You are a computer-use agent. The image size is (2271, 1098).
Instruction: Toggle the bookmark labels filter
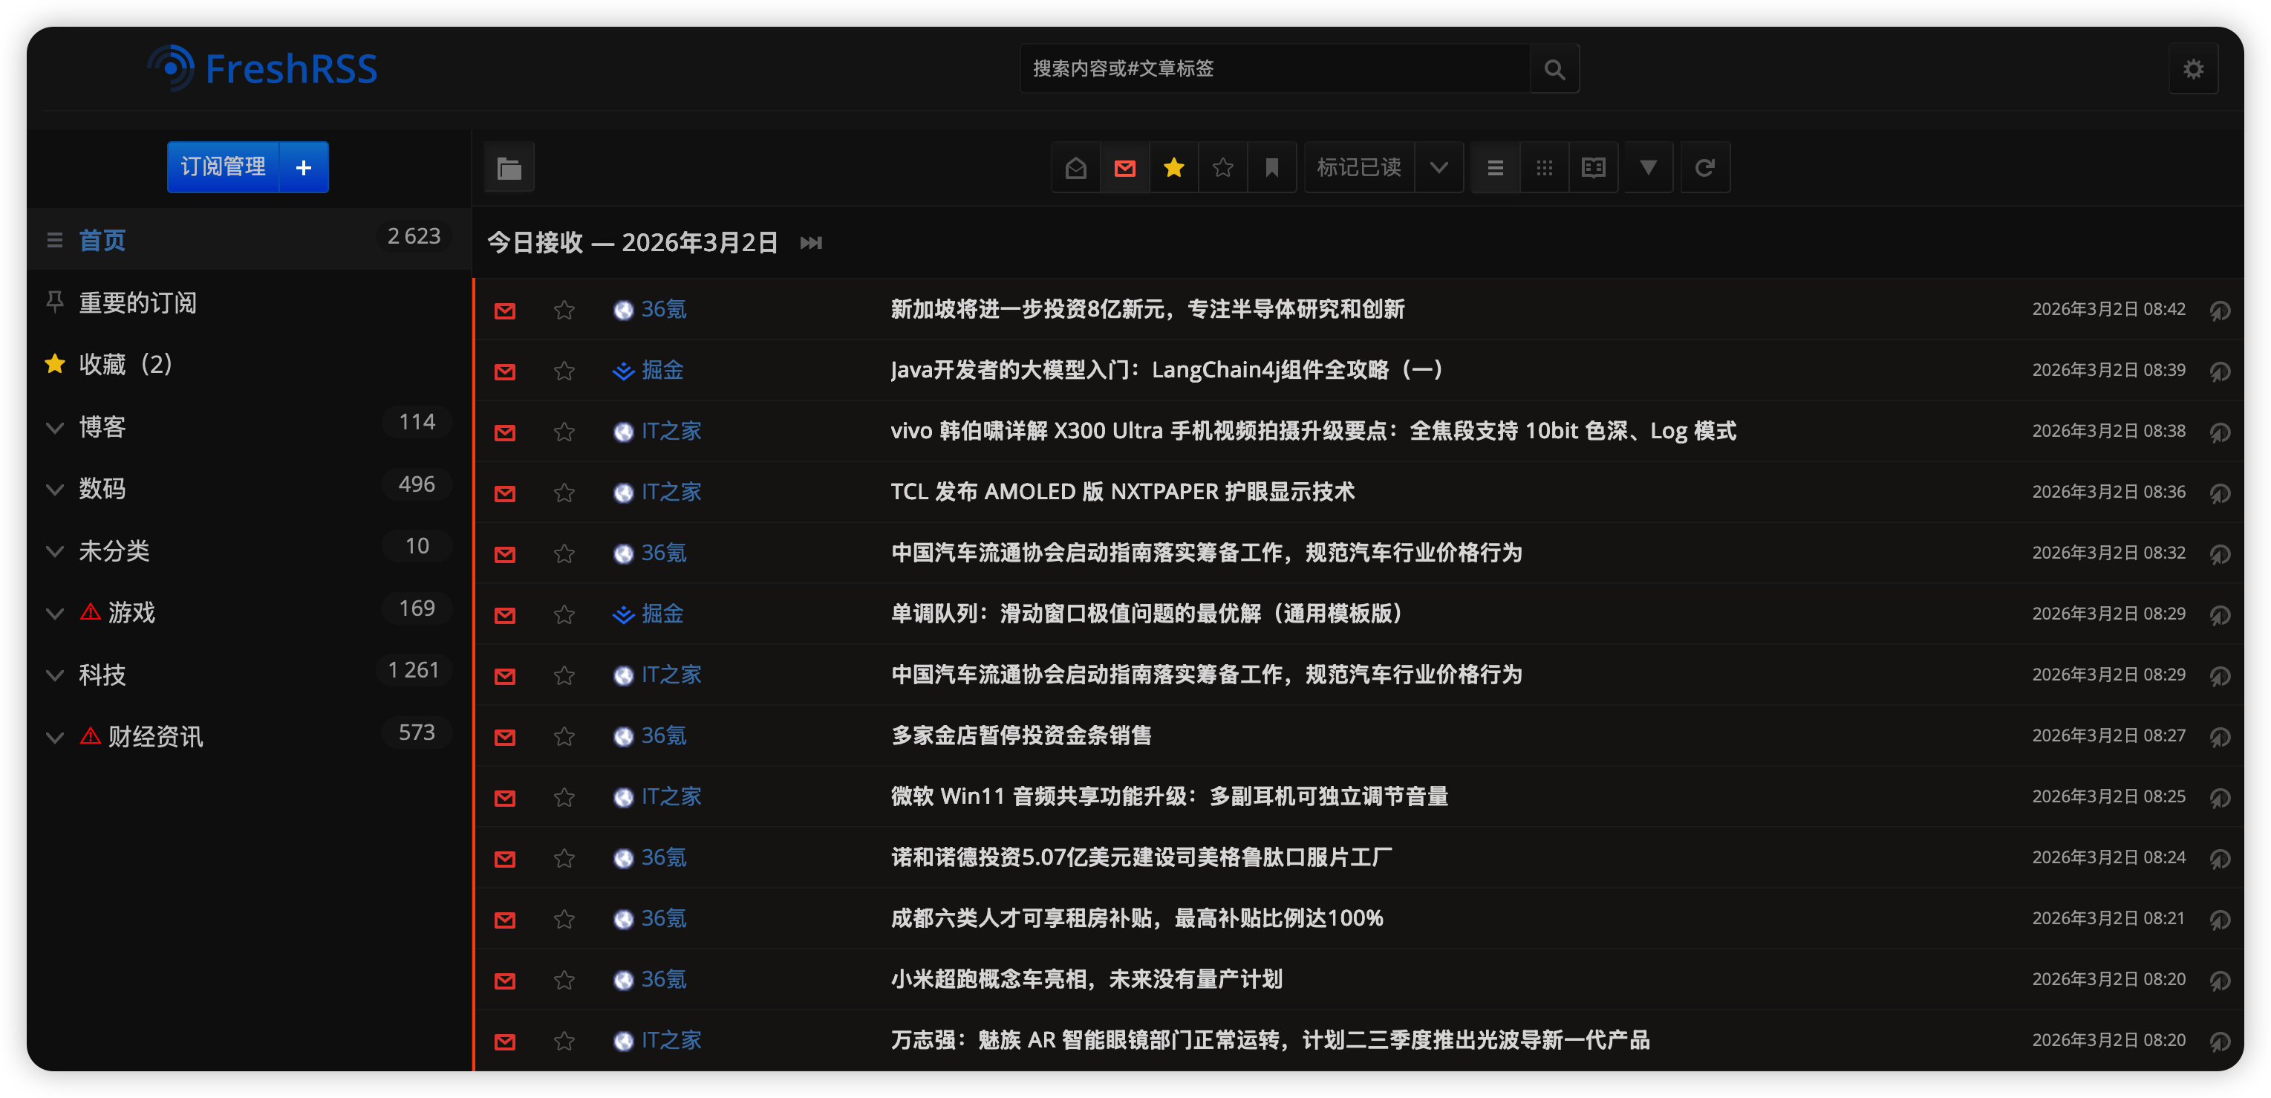pos(1272,168)
